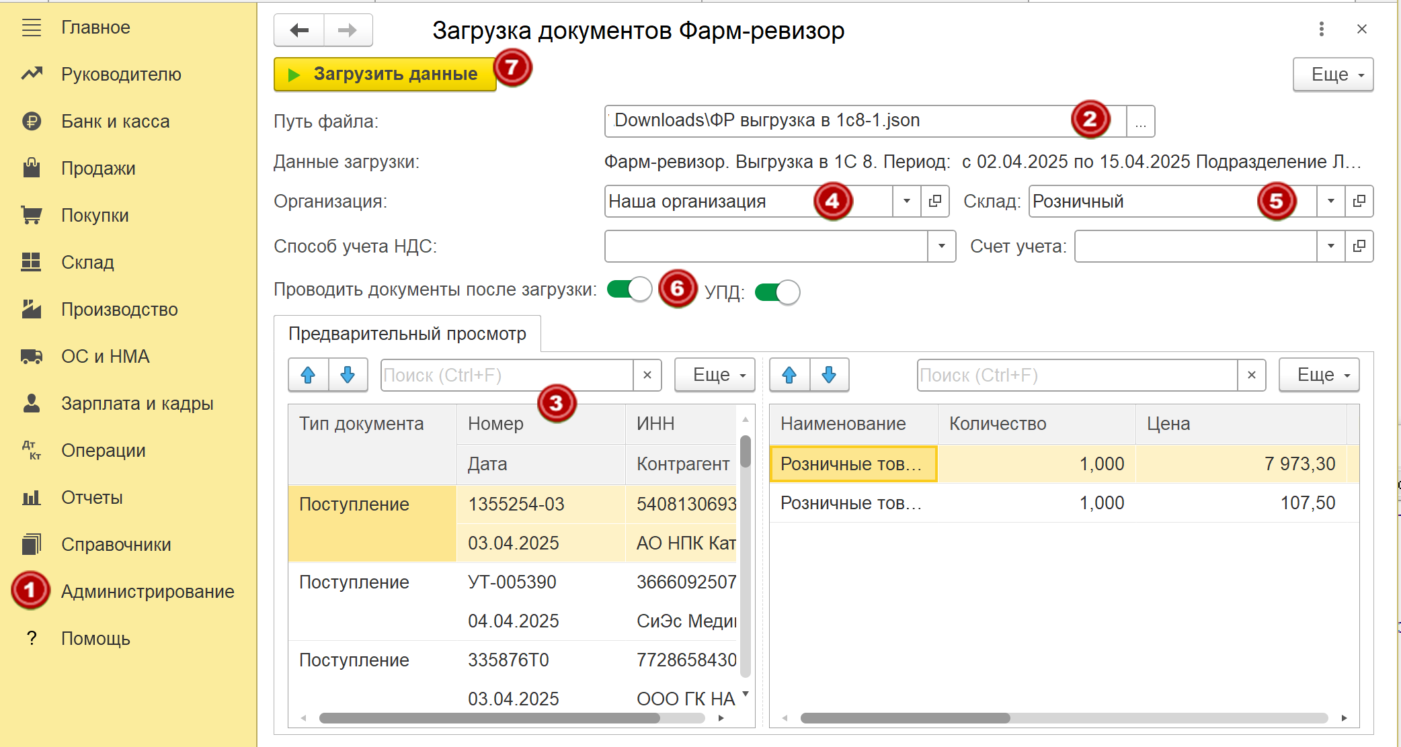Viewport: 1401px width, 747px height.
Task: Click the Путь файла input field
Action: tap(865, 121)
